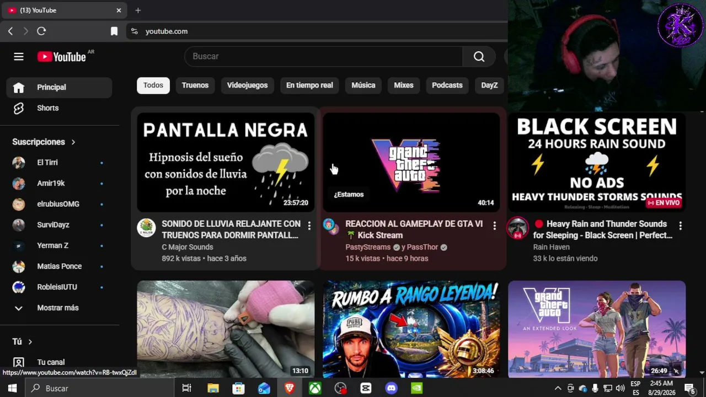Open NVIDIA app from the taskbar
This screenshot has height=397, width=706.
tap(417, 388)
